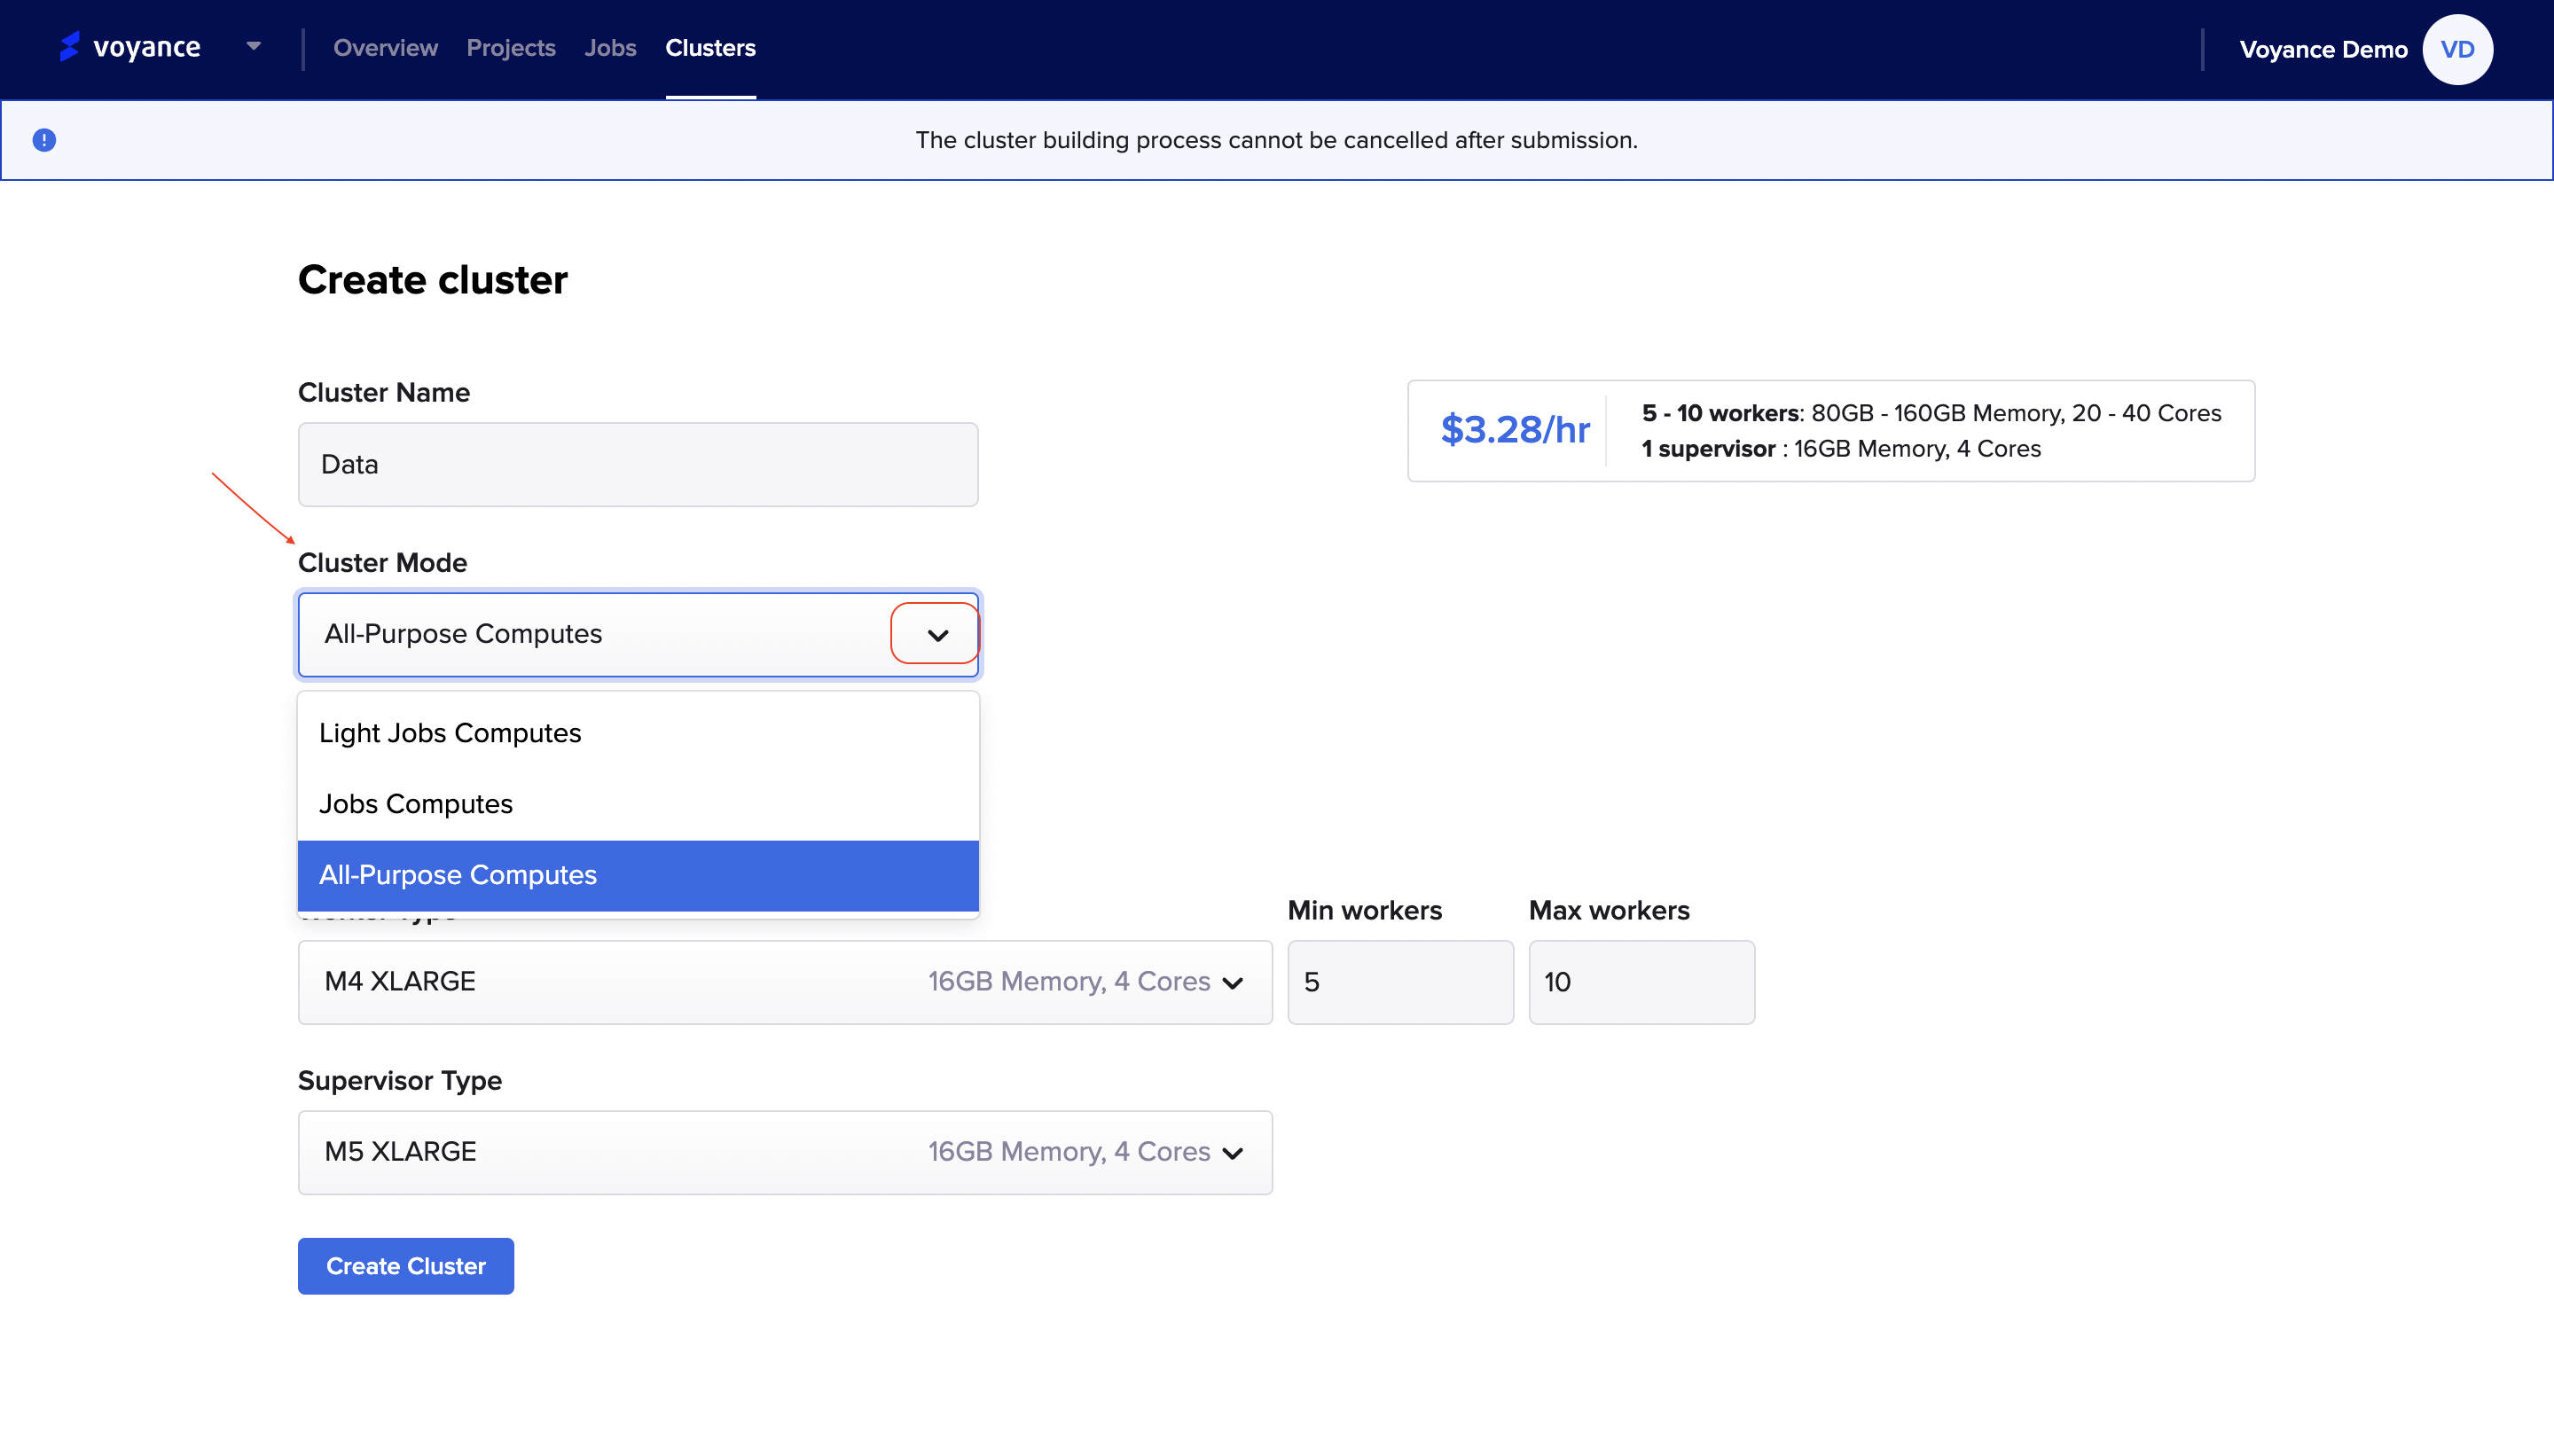Click the cluster building notice message

pos(1277,140)
